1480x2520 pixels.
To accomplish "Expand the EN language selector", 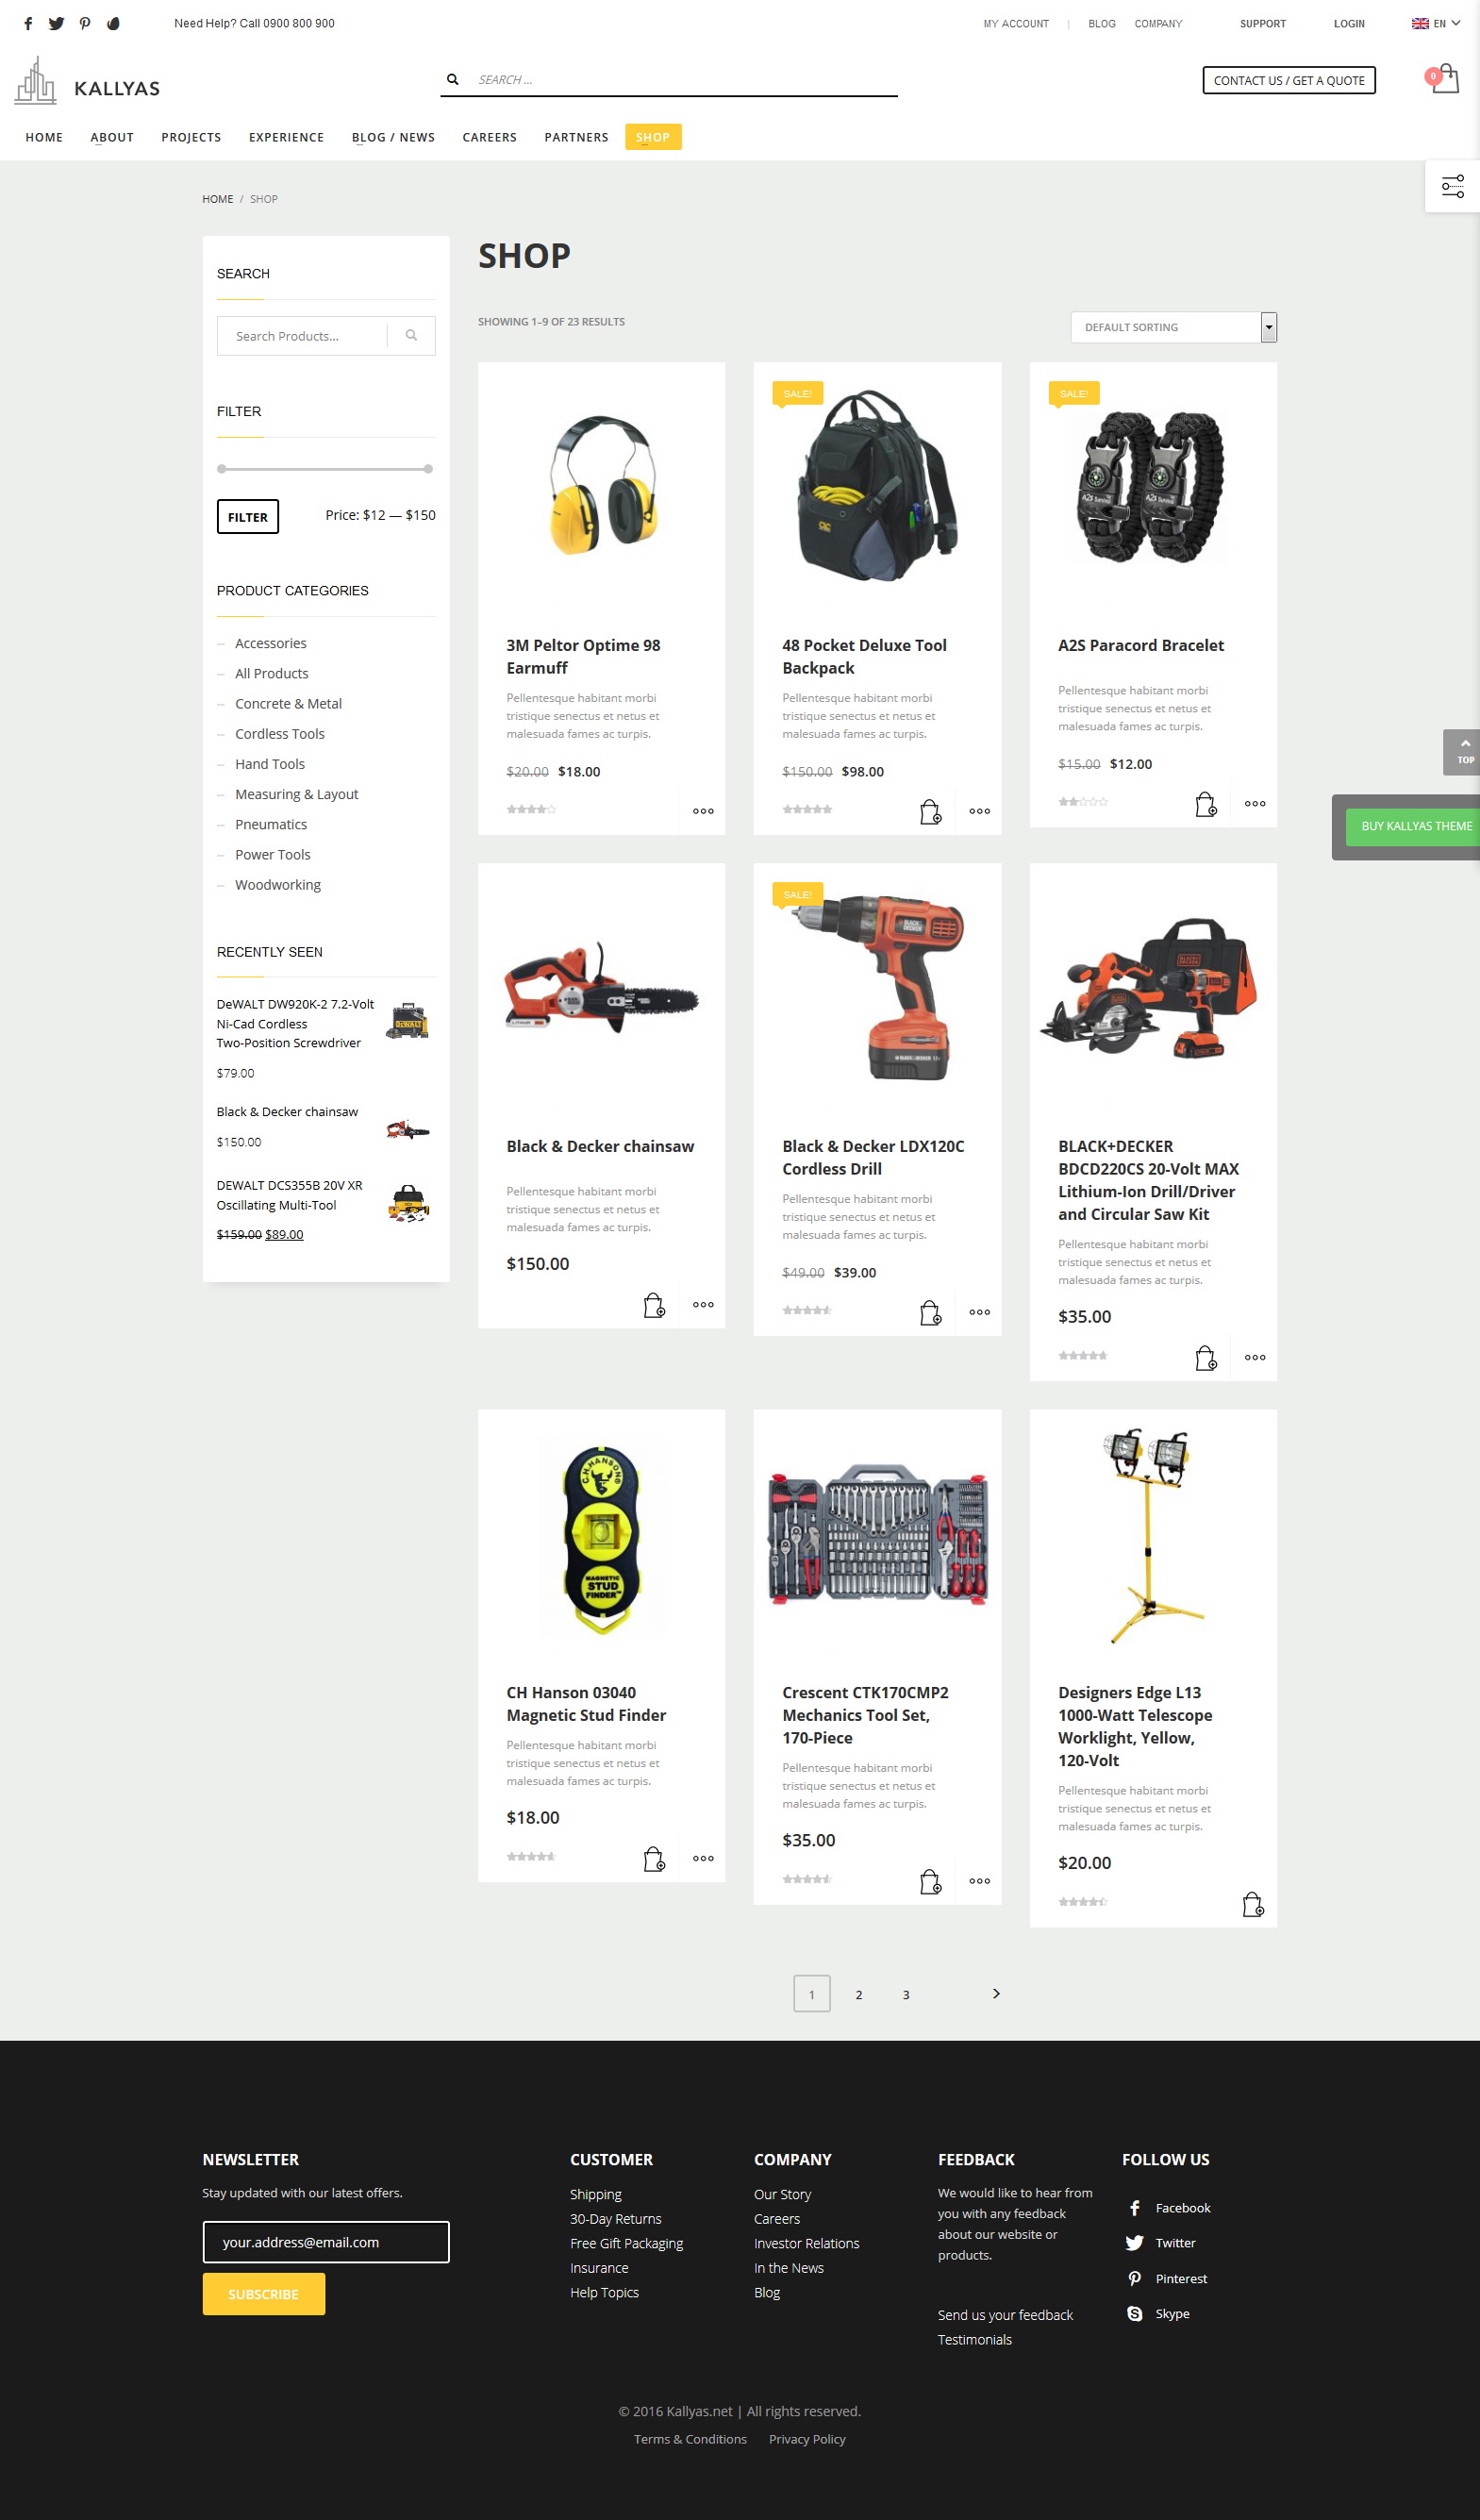I will point(1436,24).
